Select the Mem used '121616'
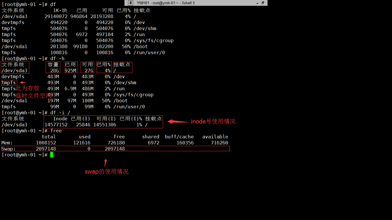 tap(82, 143)
